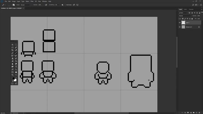203x114 pixels.
Task: Click the Layer 1 thumbnail
Action: coord(183,22)
